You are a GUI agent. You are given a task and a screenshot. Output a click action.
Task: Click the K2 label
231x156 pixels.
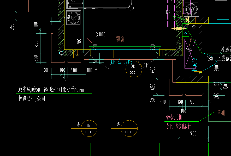tap(168, 12)
